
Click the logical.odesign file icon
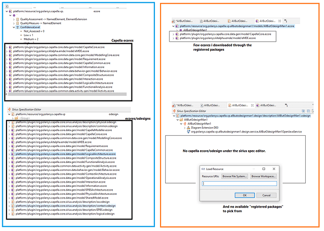(13, 214)
